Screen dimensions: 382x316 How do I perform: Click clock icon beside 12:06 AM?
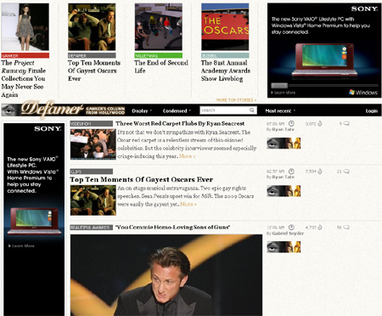(291, 227)
